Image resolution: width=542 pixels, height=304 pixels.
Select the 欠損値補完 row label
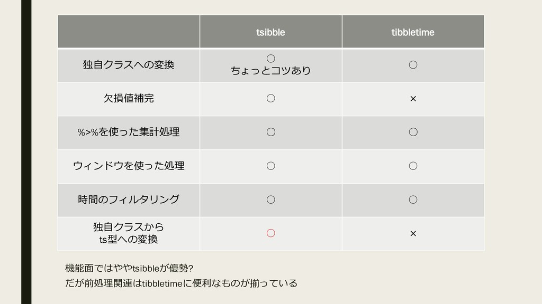pyautogui.click(x=129, y=99)
